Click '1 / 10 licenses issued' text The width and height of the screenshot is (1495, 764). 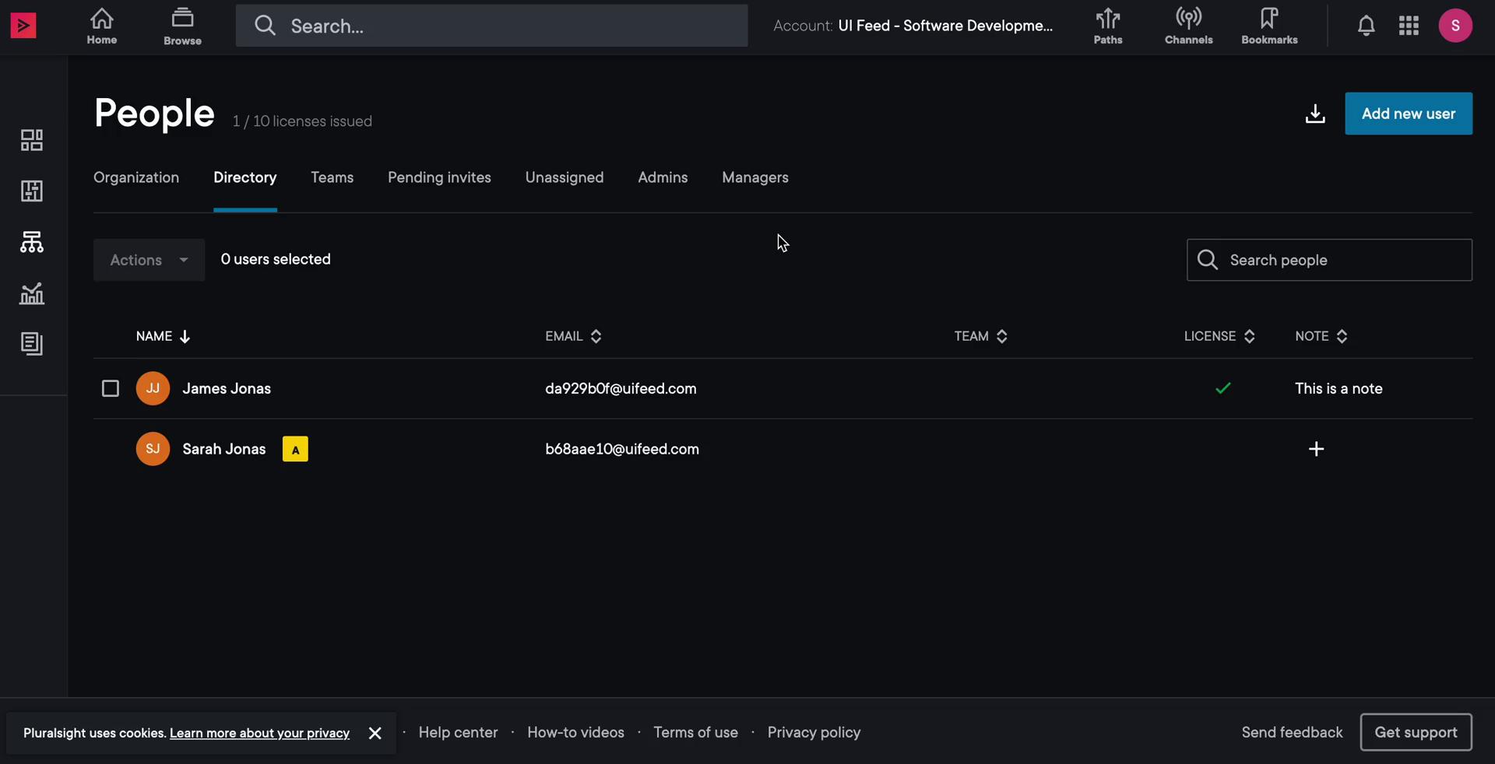pos(302,121)
